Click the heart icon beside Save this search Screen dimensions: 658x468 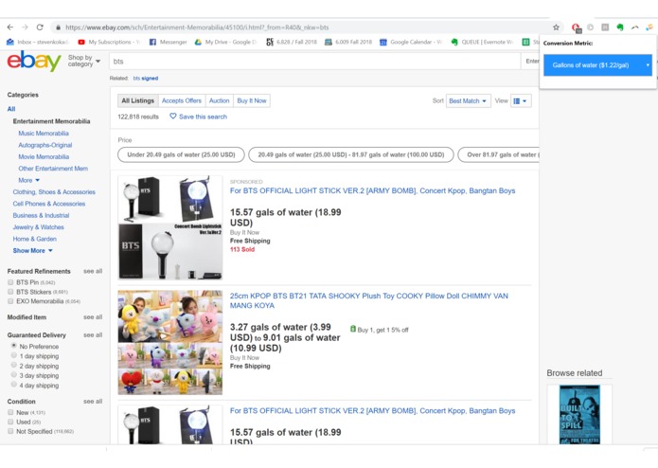[x=173, y=116]
